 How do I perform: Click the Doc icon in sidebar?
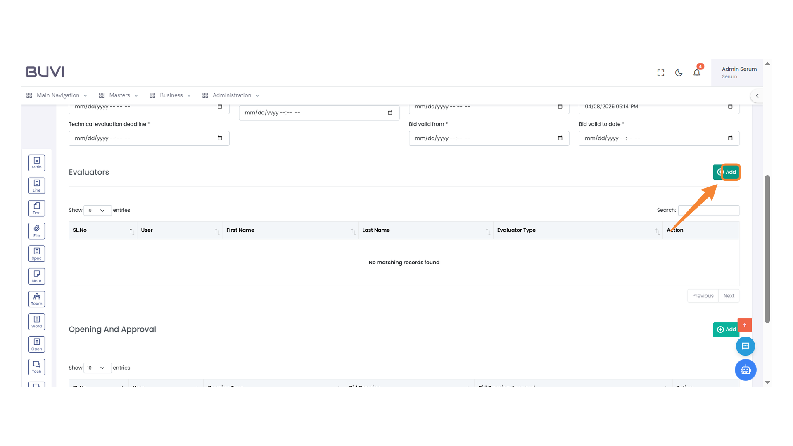(x=36, y=208)
